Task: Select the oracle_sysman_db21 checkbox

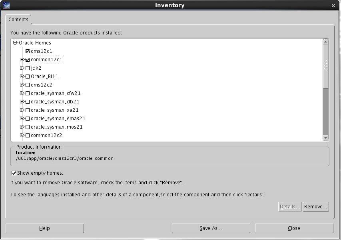Action: [x=28, y=102]
